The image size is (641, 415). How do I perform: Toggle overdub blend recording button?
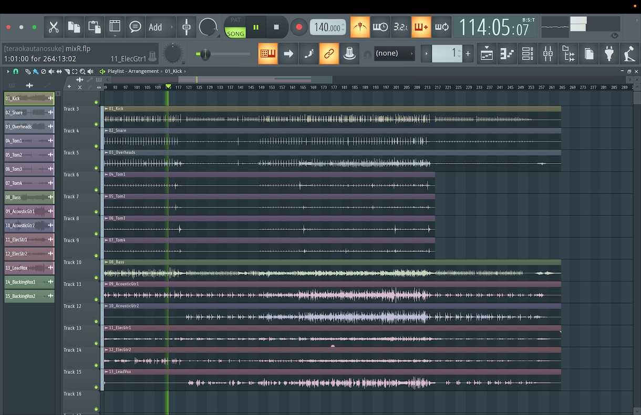(x=421, y=27)
